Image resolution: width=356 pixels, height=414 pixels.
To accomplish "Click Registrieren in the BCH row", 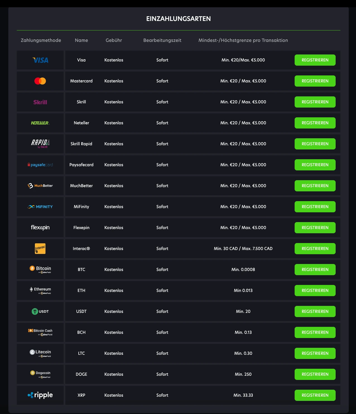I will (x=315, y=332).
